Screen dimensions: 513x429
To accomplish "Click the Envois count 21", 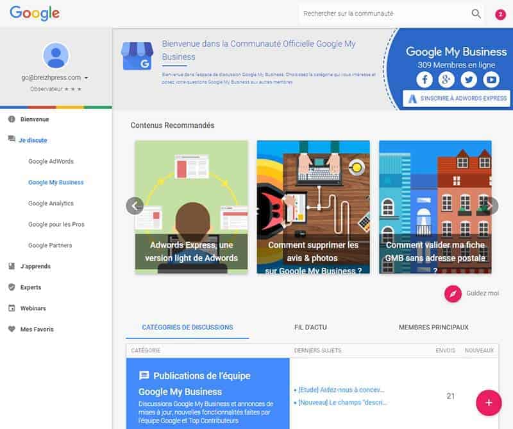I will [451, 396].
